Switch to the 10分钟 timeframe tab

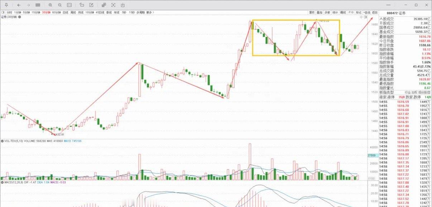90,12
